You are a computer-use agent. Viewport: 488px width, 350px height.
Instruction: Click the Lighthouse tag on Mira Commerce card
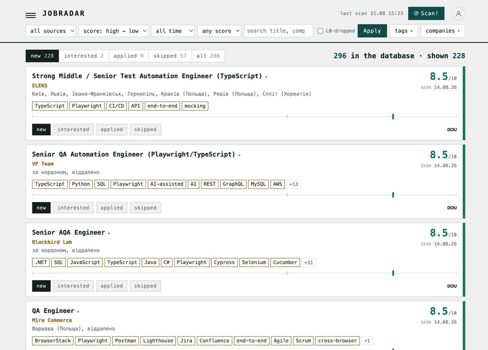[158, 341]
